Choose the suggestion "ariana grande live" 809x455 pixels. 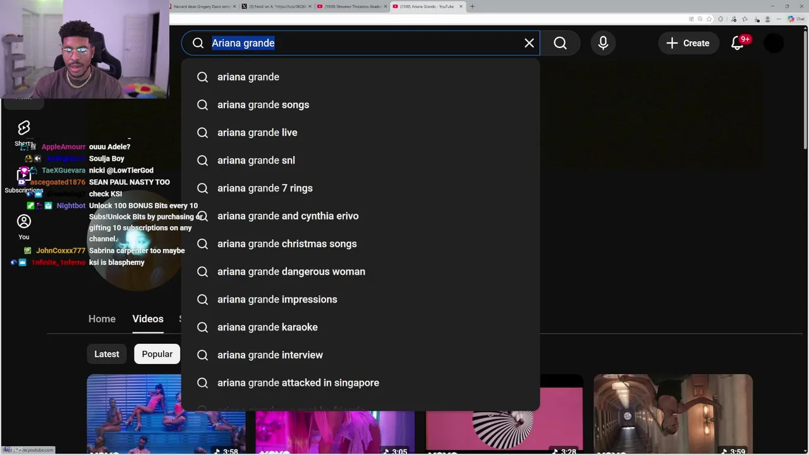[360, 133]
